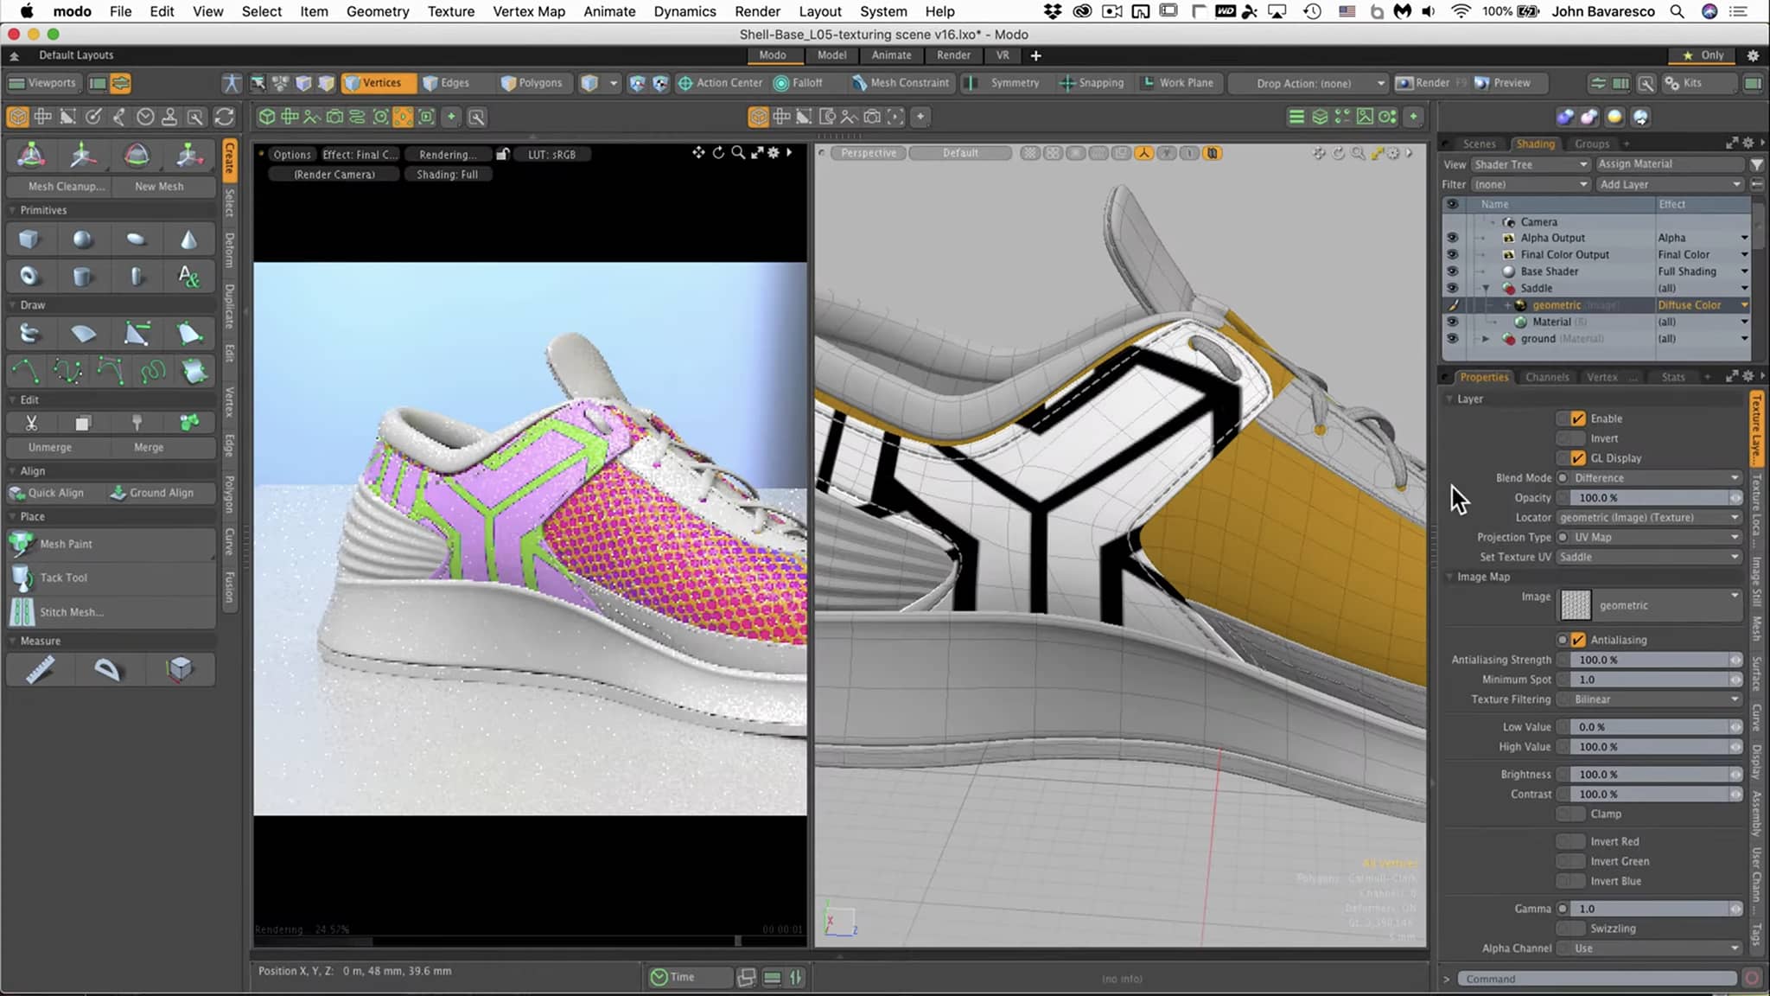Switch to the Channels tab
1770x996 pixels.
coord(1546,377)
